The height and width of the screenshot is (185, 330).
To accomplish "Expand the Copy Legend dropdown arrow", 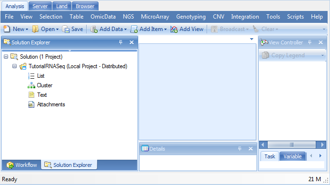I will pyautogui.click(x=322, y=55).
